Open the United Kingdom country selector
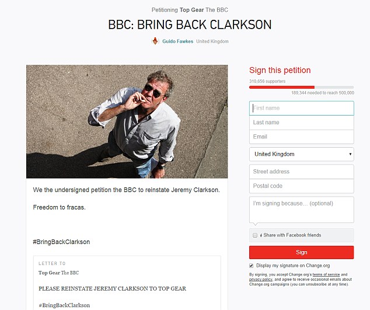 301,154
